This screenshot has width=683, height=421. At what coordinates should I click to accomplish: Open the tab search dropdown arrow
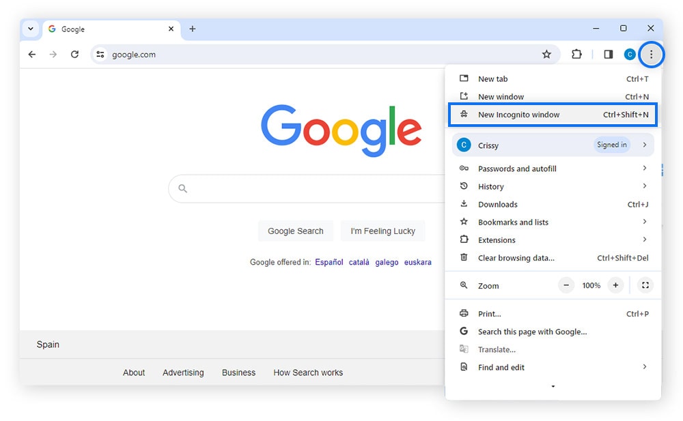click(31, 29)
